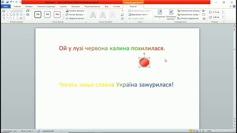Switch to the Вставка tab
The width and height of the screenshot is (237, 133).
[29, 7]
